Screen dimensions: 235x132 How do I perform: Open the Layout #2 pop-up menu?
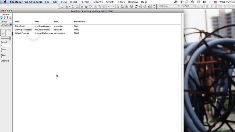(6, 25)
